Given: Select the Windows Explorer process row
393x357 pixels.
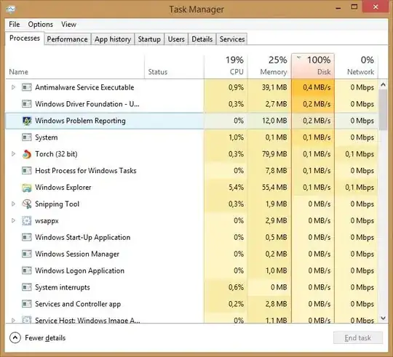Looking at the screenshot, I should [x=191, y=188].
